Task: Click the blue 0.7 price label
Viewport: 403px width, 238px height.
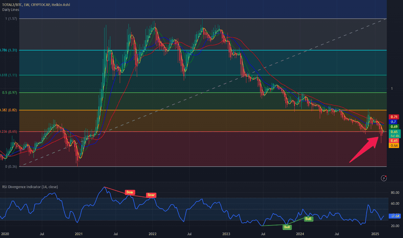Action: pyautogui.click(x=394, y=122)
